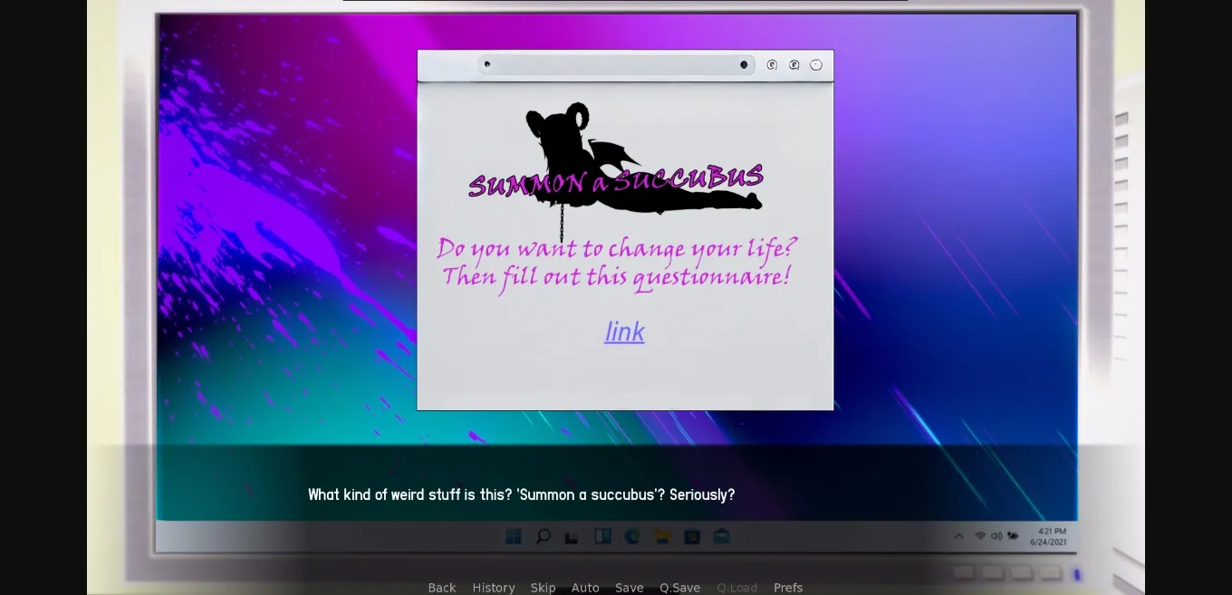1232x595 pixels.
Task: Open the History log in quick menu
Action: click(x=494, y=588)
